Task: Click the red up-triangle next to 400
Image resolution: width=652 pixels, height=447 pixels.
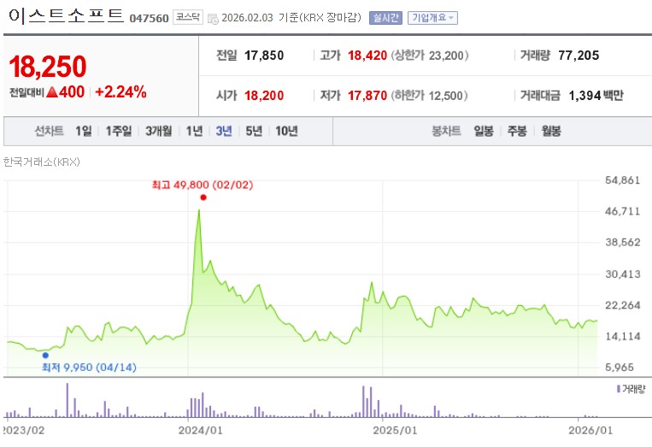Action: 52,92
